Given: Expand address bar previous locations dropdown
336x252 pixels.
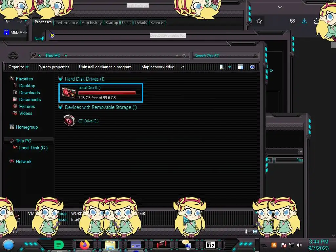Looking at the screenshot, I should point(177,56).
